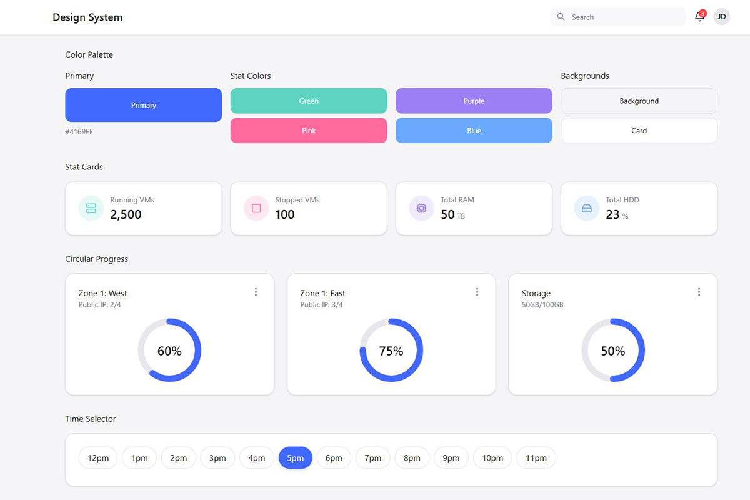
Task: Switch to the 8pm time slot
Action: [412, 458]
